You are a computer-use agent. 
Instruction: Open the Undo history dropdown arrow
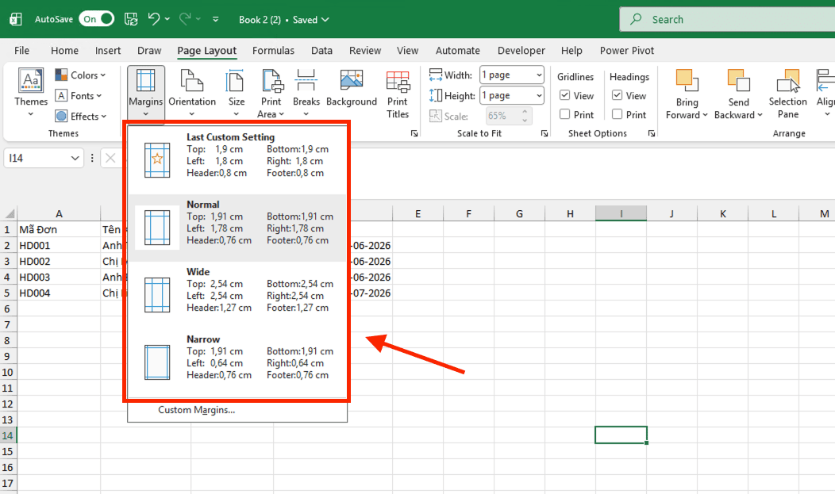point(167,19)
